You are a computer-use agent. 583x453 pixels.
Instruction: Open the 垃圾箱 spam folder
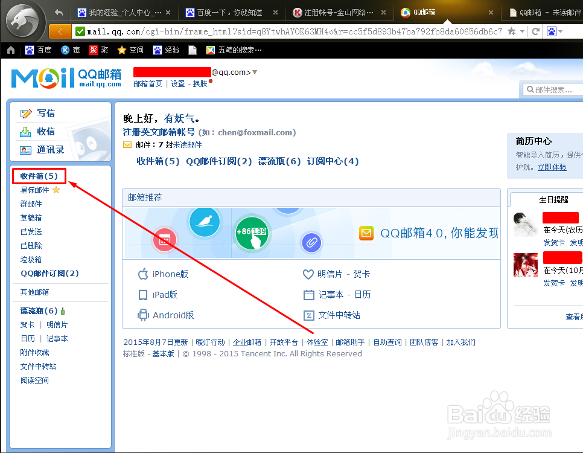(31, 260)
